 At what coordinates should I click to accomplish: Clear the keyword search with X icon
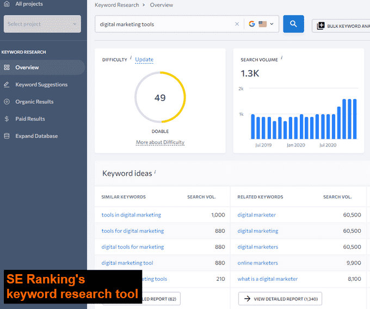237,24
